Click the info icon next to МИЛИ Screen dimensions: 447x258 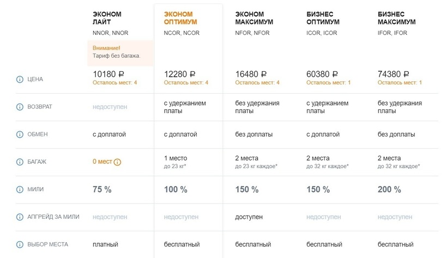[x=20, y=189]
